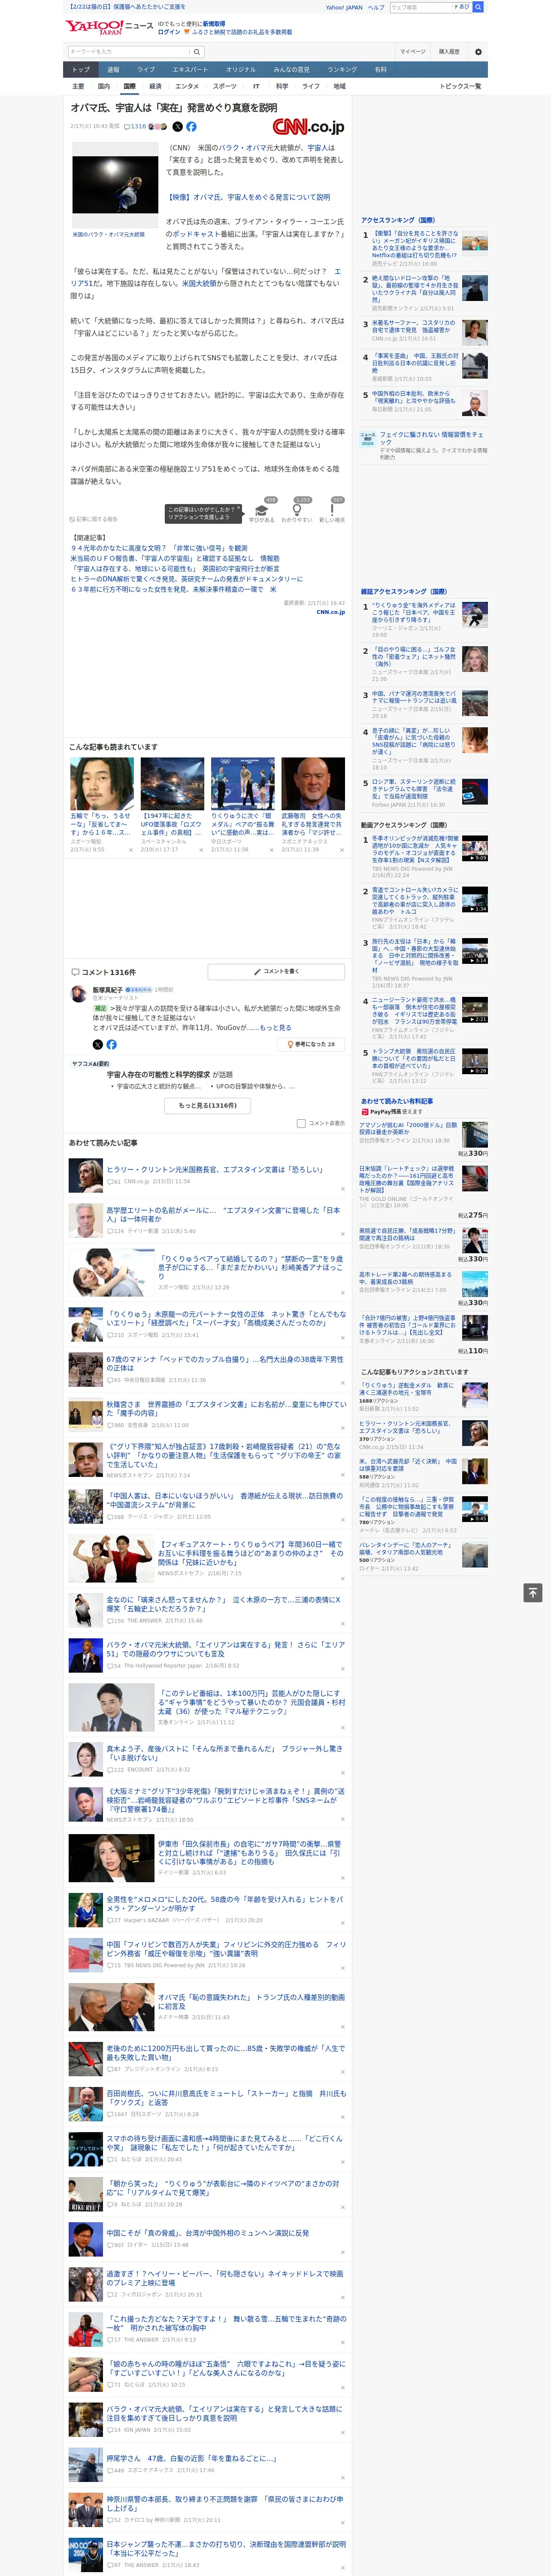Click the 記事に関する報告 link
The image size is (551, 2576).
point(94,519)
